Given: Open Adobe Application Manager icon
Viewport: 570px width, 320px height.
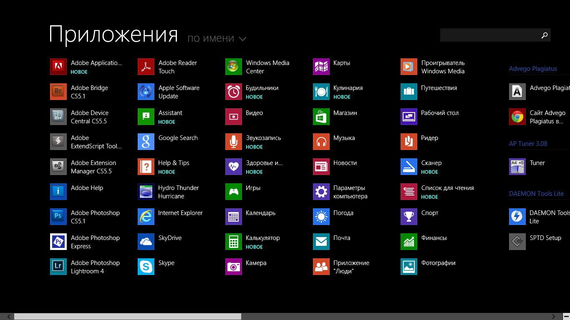Looking at the screenshot, I should coord(58,67).
